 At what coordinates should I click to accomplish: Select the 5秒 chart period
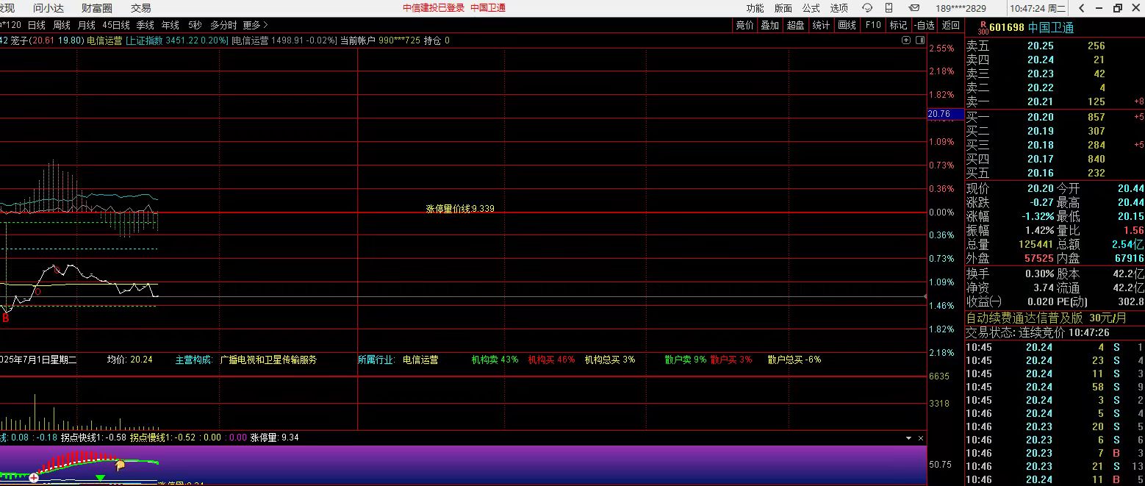click(x=195, y=25)
